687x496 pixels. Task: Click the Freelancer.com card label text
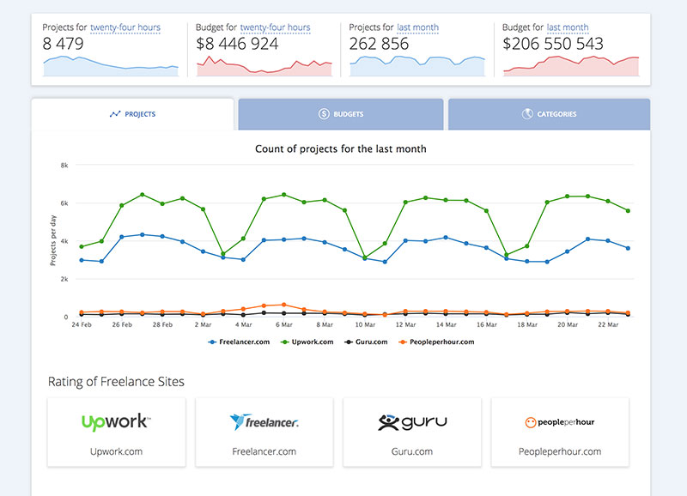pos(264,451)
